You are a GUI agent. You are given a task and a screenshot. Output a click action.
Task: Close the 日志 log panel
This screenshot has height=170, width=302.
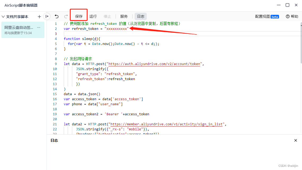296,140
